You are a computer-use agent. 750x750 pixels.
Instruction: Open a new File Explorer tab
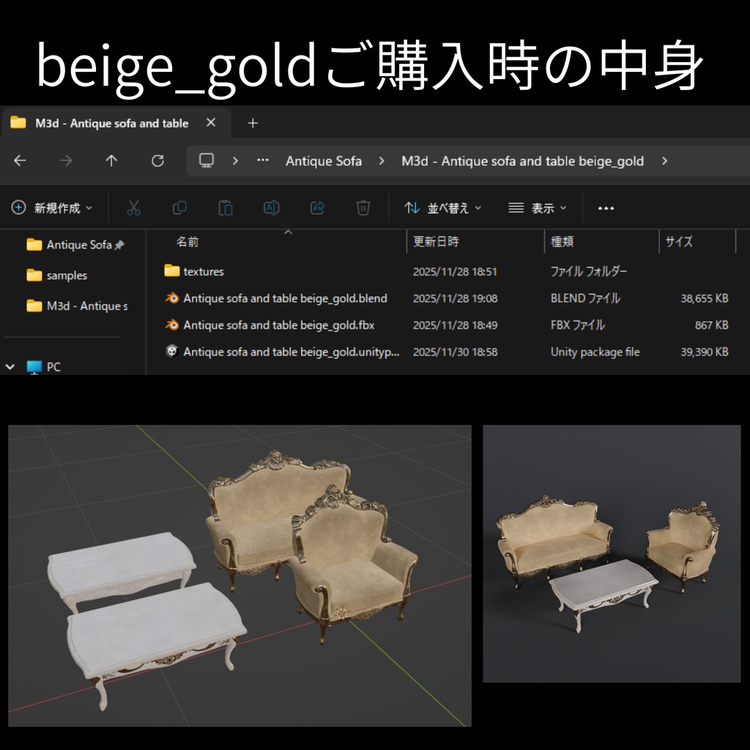(x=252, y=123)
